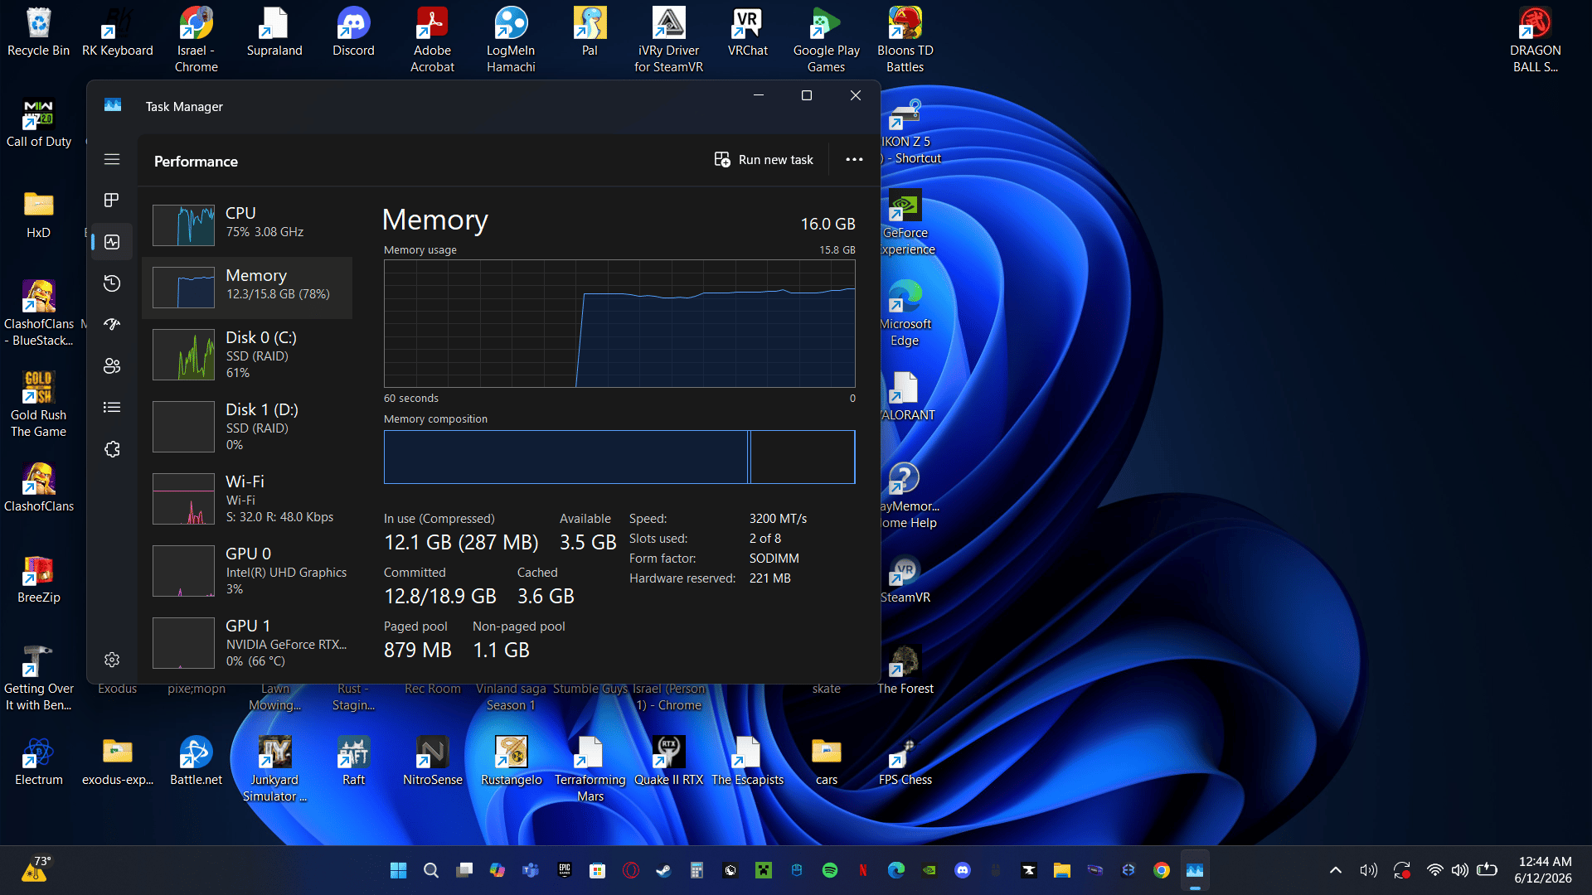Open DRAGON BALL desktop shortcut
Screen dimensions: 1592x895
point(1535,40)
